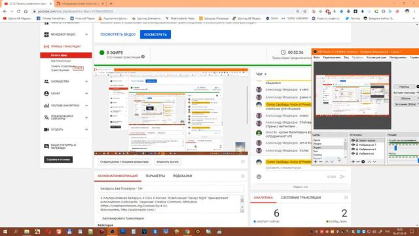
Task: Remove the selected scene in OBS
Action: tap(321, 162)
